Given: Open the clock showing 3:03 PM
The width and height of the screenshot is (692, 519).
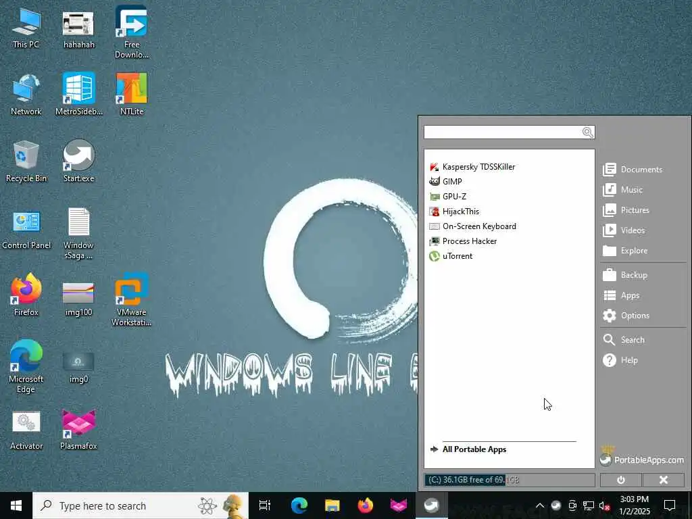Looking at the screenshot, I should (x=634, y=505).
